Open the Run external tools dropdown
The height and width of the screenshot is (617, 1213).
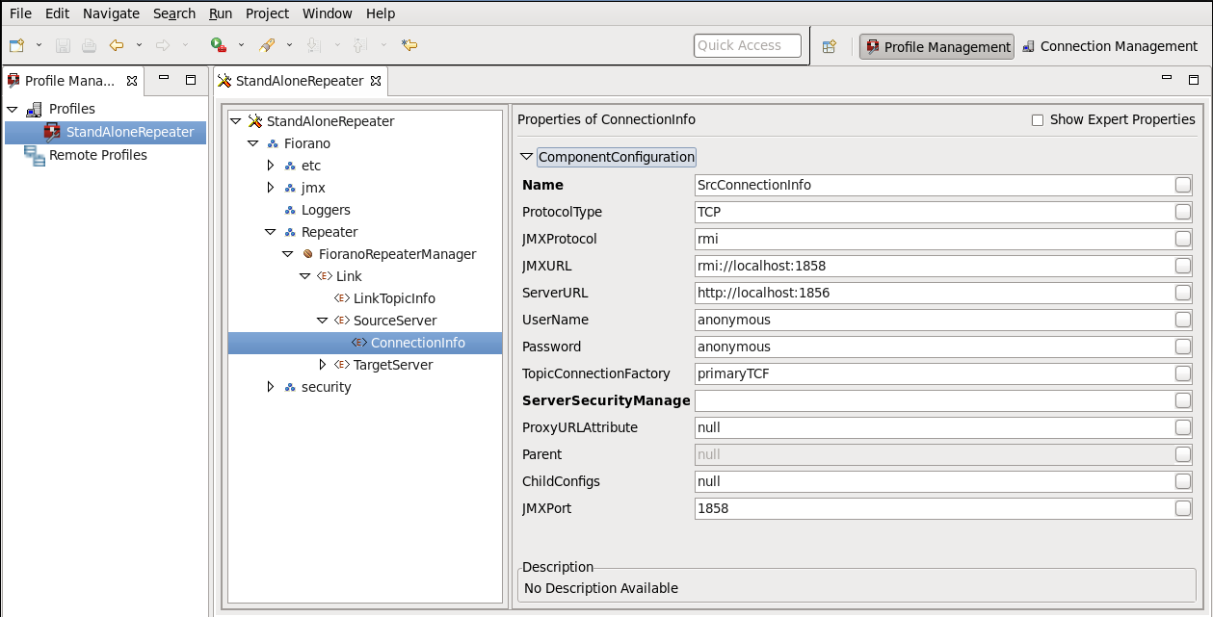pos(241,45)
